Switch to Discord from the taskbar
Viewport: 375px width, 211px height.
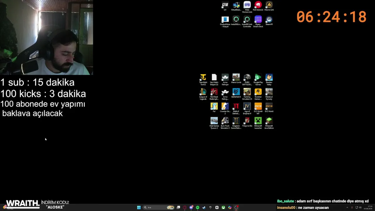point(191,207)
